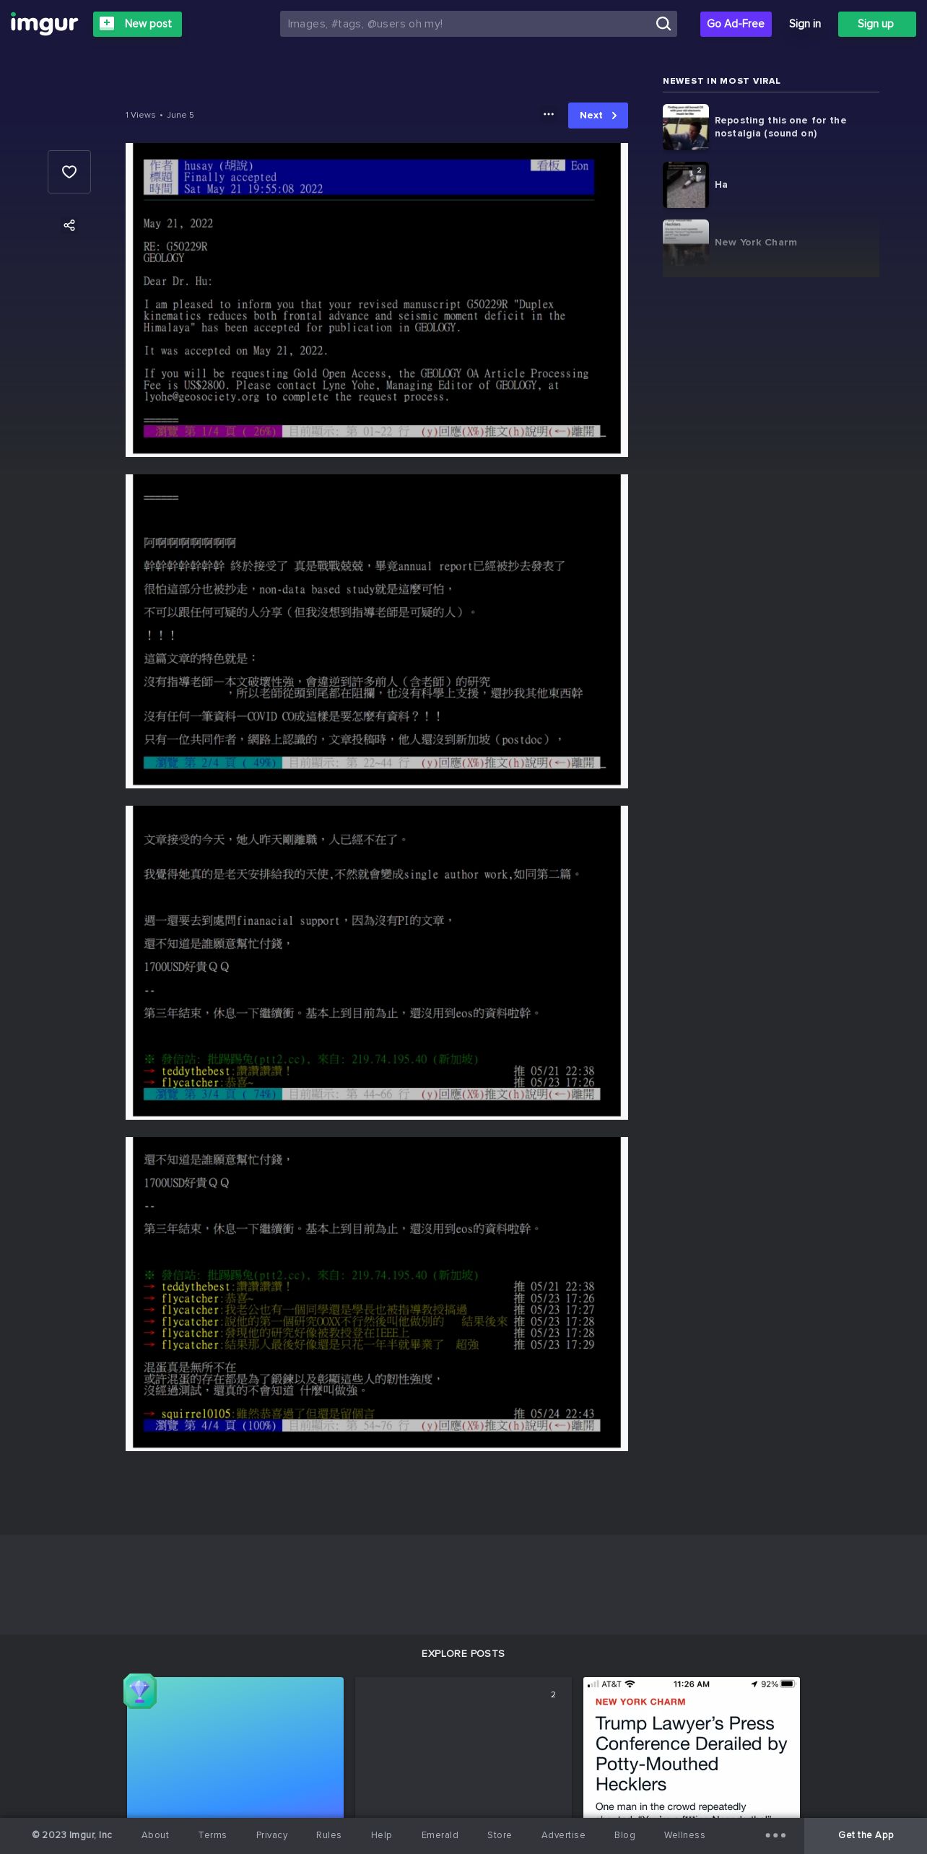This screenshot has width=927, height=1854.
Task: Open the About footer link
Action: tap(155, 1835)
